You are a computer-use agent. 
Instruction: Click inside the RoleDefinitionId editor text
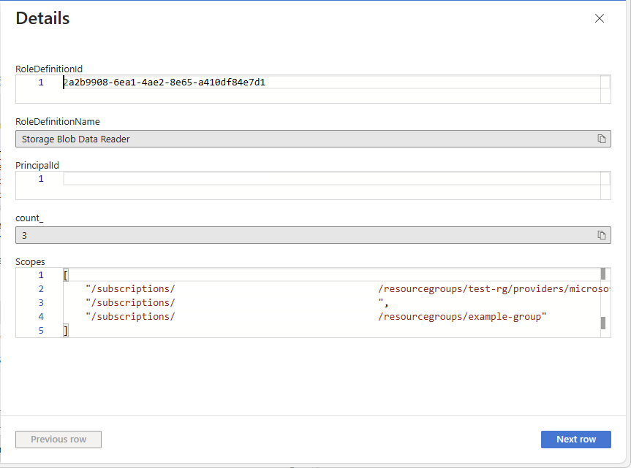[x=165, y=83]
